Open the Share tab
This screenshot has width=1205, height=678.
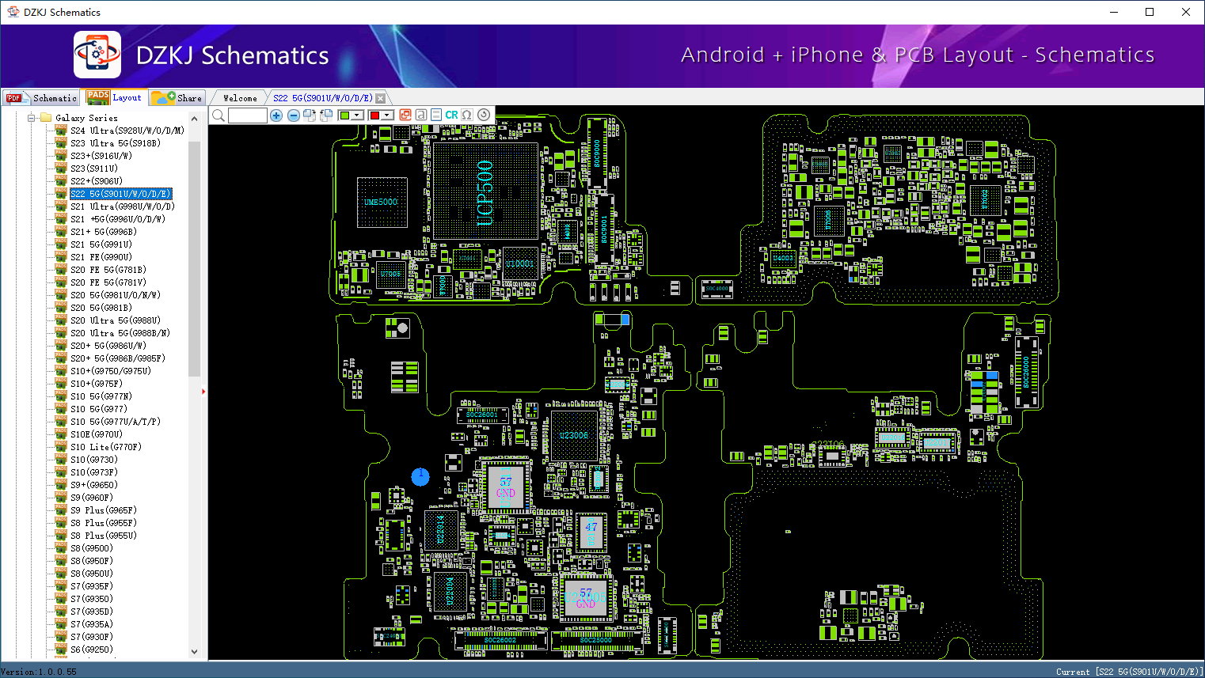(x=177, y=98)
